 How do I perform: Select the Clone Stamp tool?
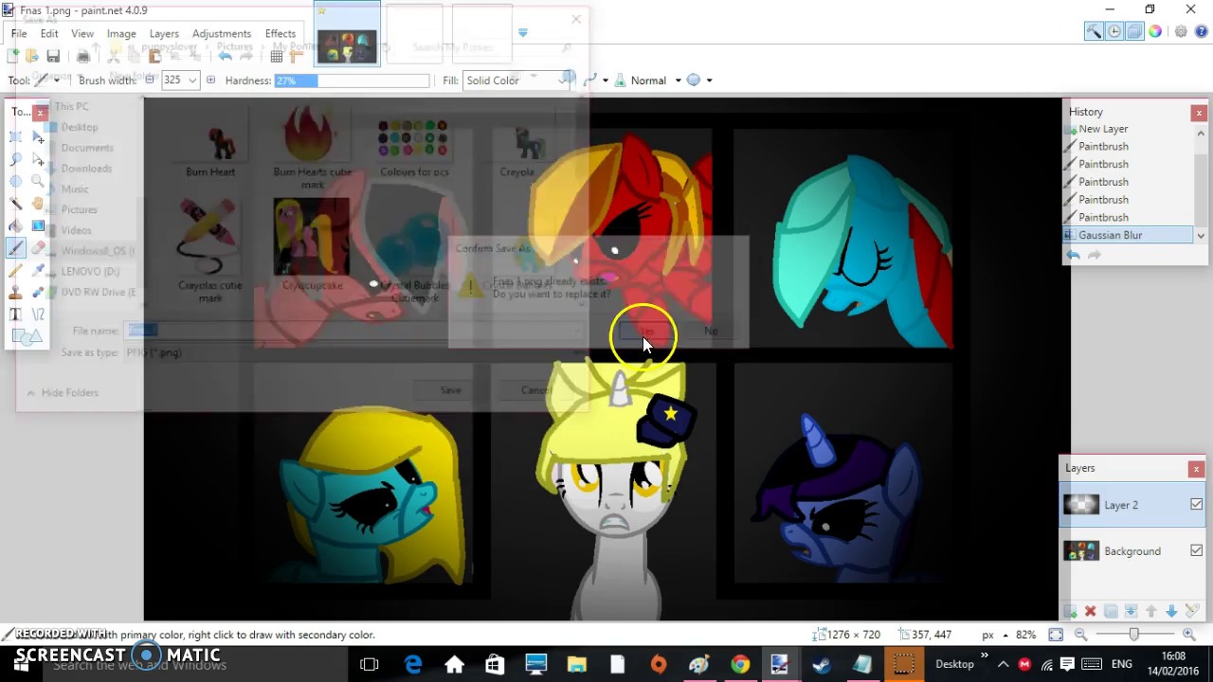(16, 292)
